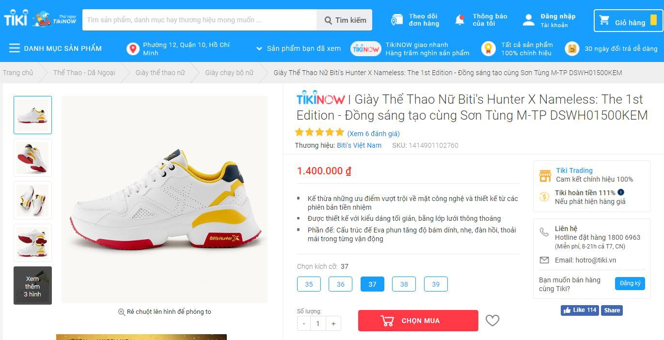This screenshot has height=340, width=664.
Task: Add shoe to wishlist heart icon
Action: [x=492, y=321]
